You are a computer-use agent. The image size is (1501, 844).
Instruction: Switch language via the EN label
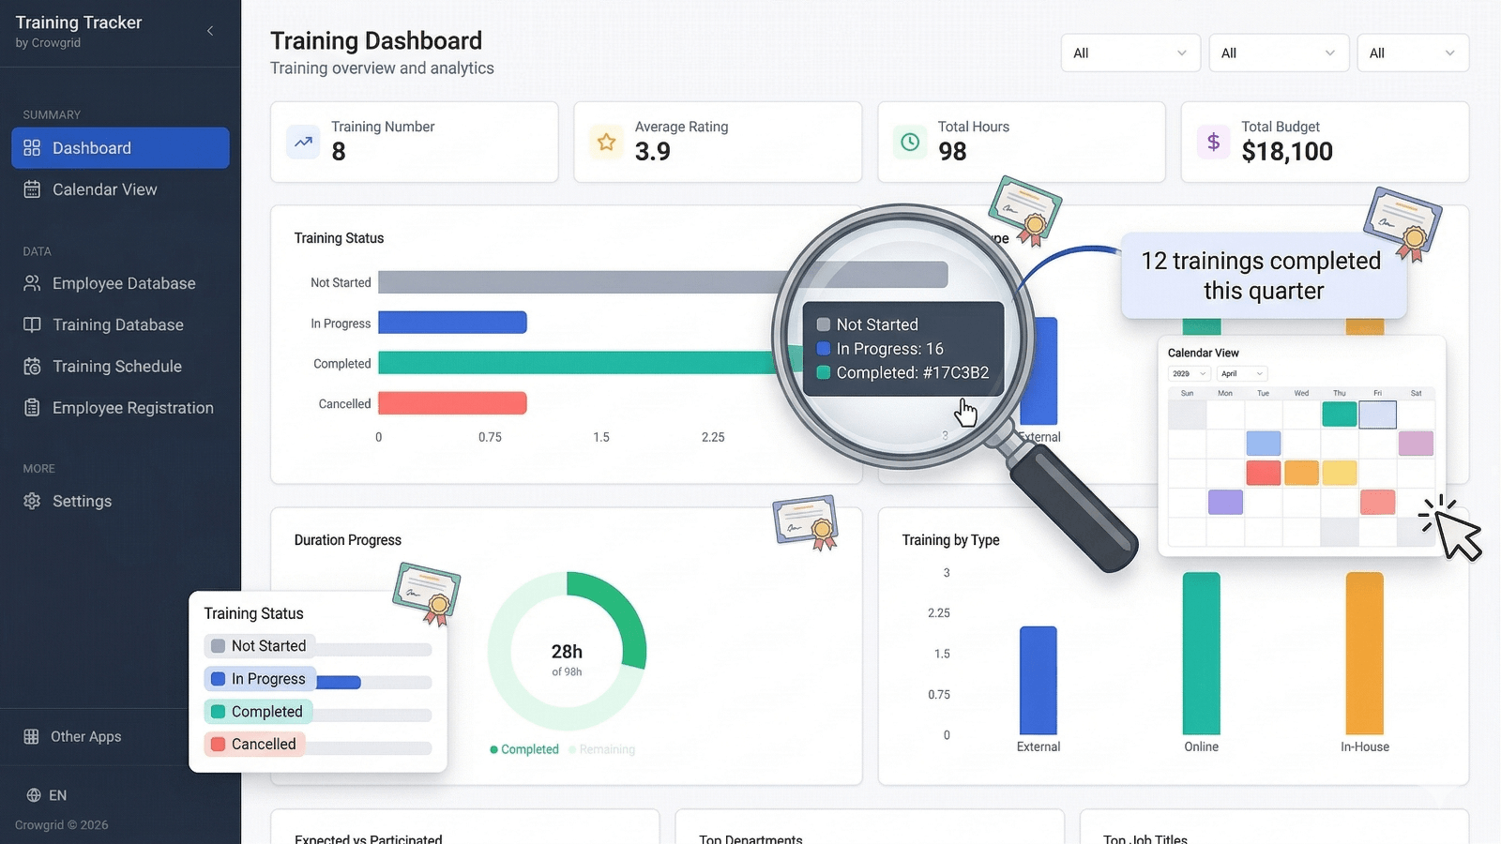(x=57, y=795)
